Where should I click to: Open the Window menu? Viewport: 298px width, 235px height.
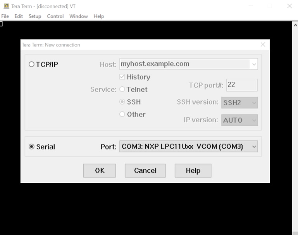(79, 16)
